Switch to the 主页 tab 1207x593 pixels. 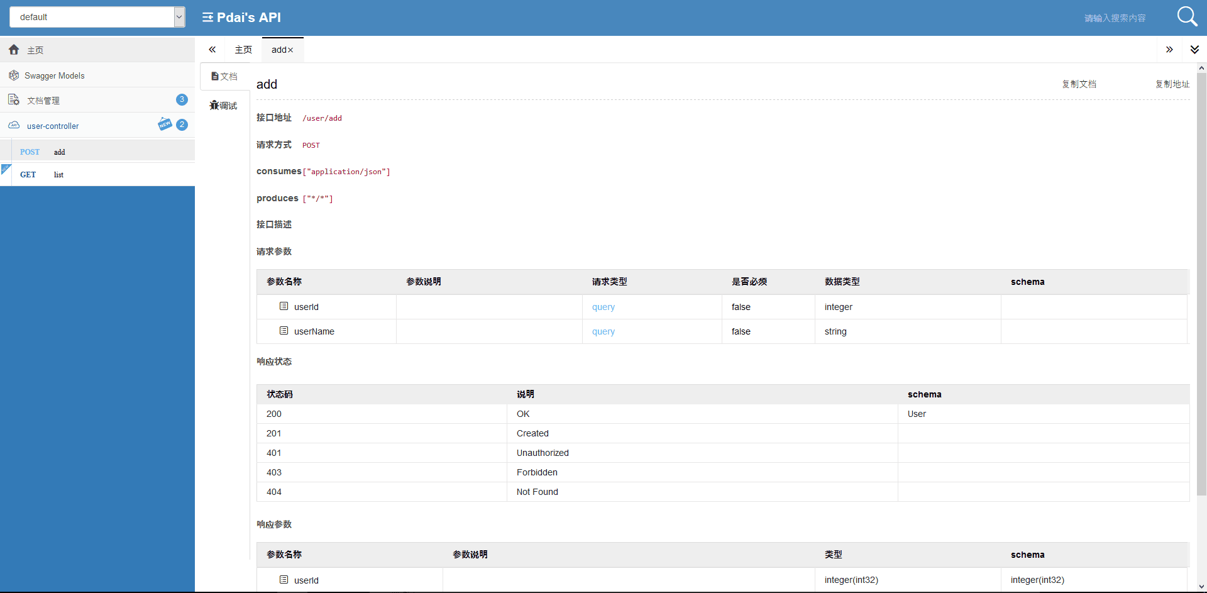coord(243,50)
